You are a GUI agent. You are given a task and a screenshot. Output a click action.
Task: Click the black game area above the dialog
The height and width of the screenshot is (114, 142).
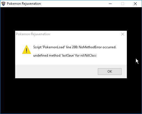click(71, 19)
